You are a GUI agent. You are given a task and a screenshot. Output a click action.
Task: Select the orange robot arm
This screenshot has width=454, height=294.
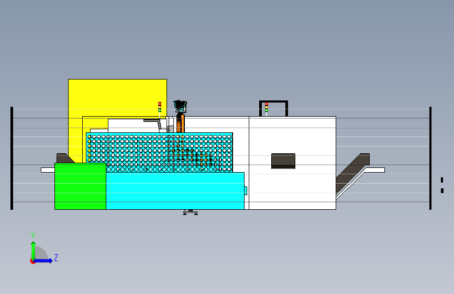tap(180, 123)
